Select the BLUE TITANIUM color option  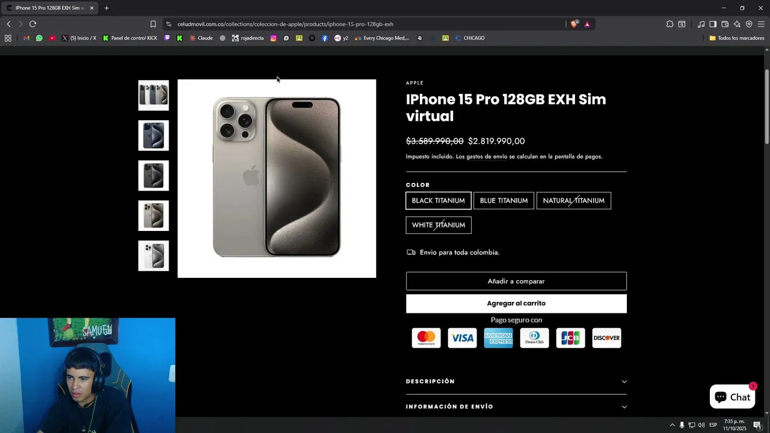pos(504,201)
